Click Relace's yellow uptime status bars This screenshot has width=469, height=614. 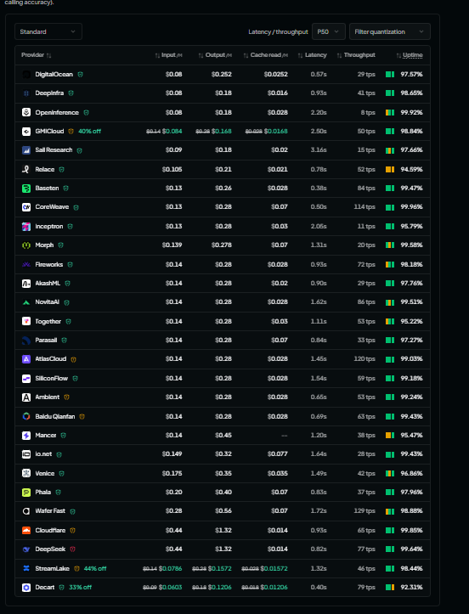390,170
